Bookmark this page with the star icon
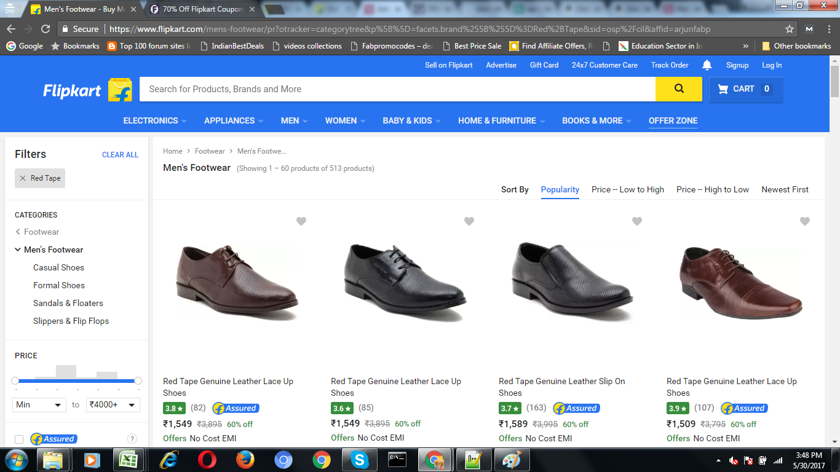 [790, 29]
